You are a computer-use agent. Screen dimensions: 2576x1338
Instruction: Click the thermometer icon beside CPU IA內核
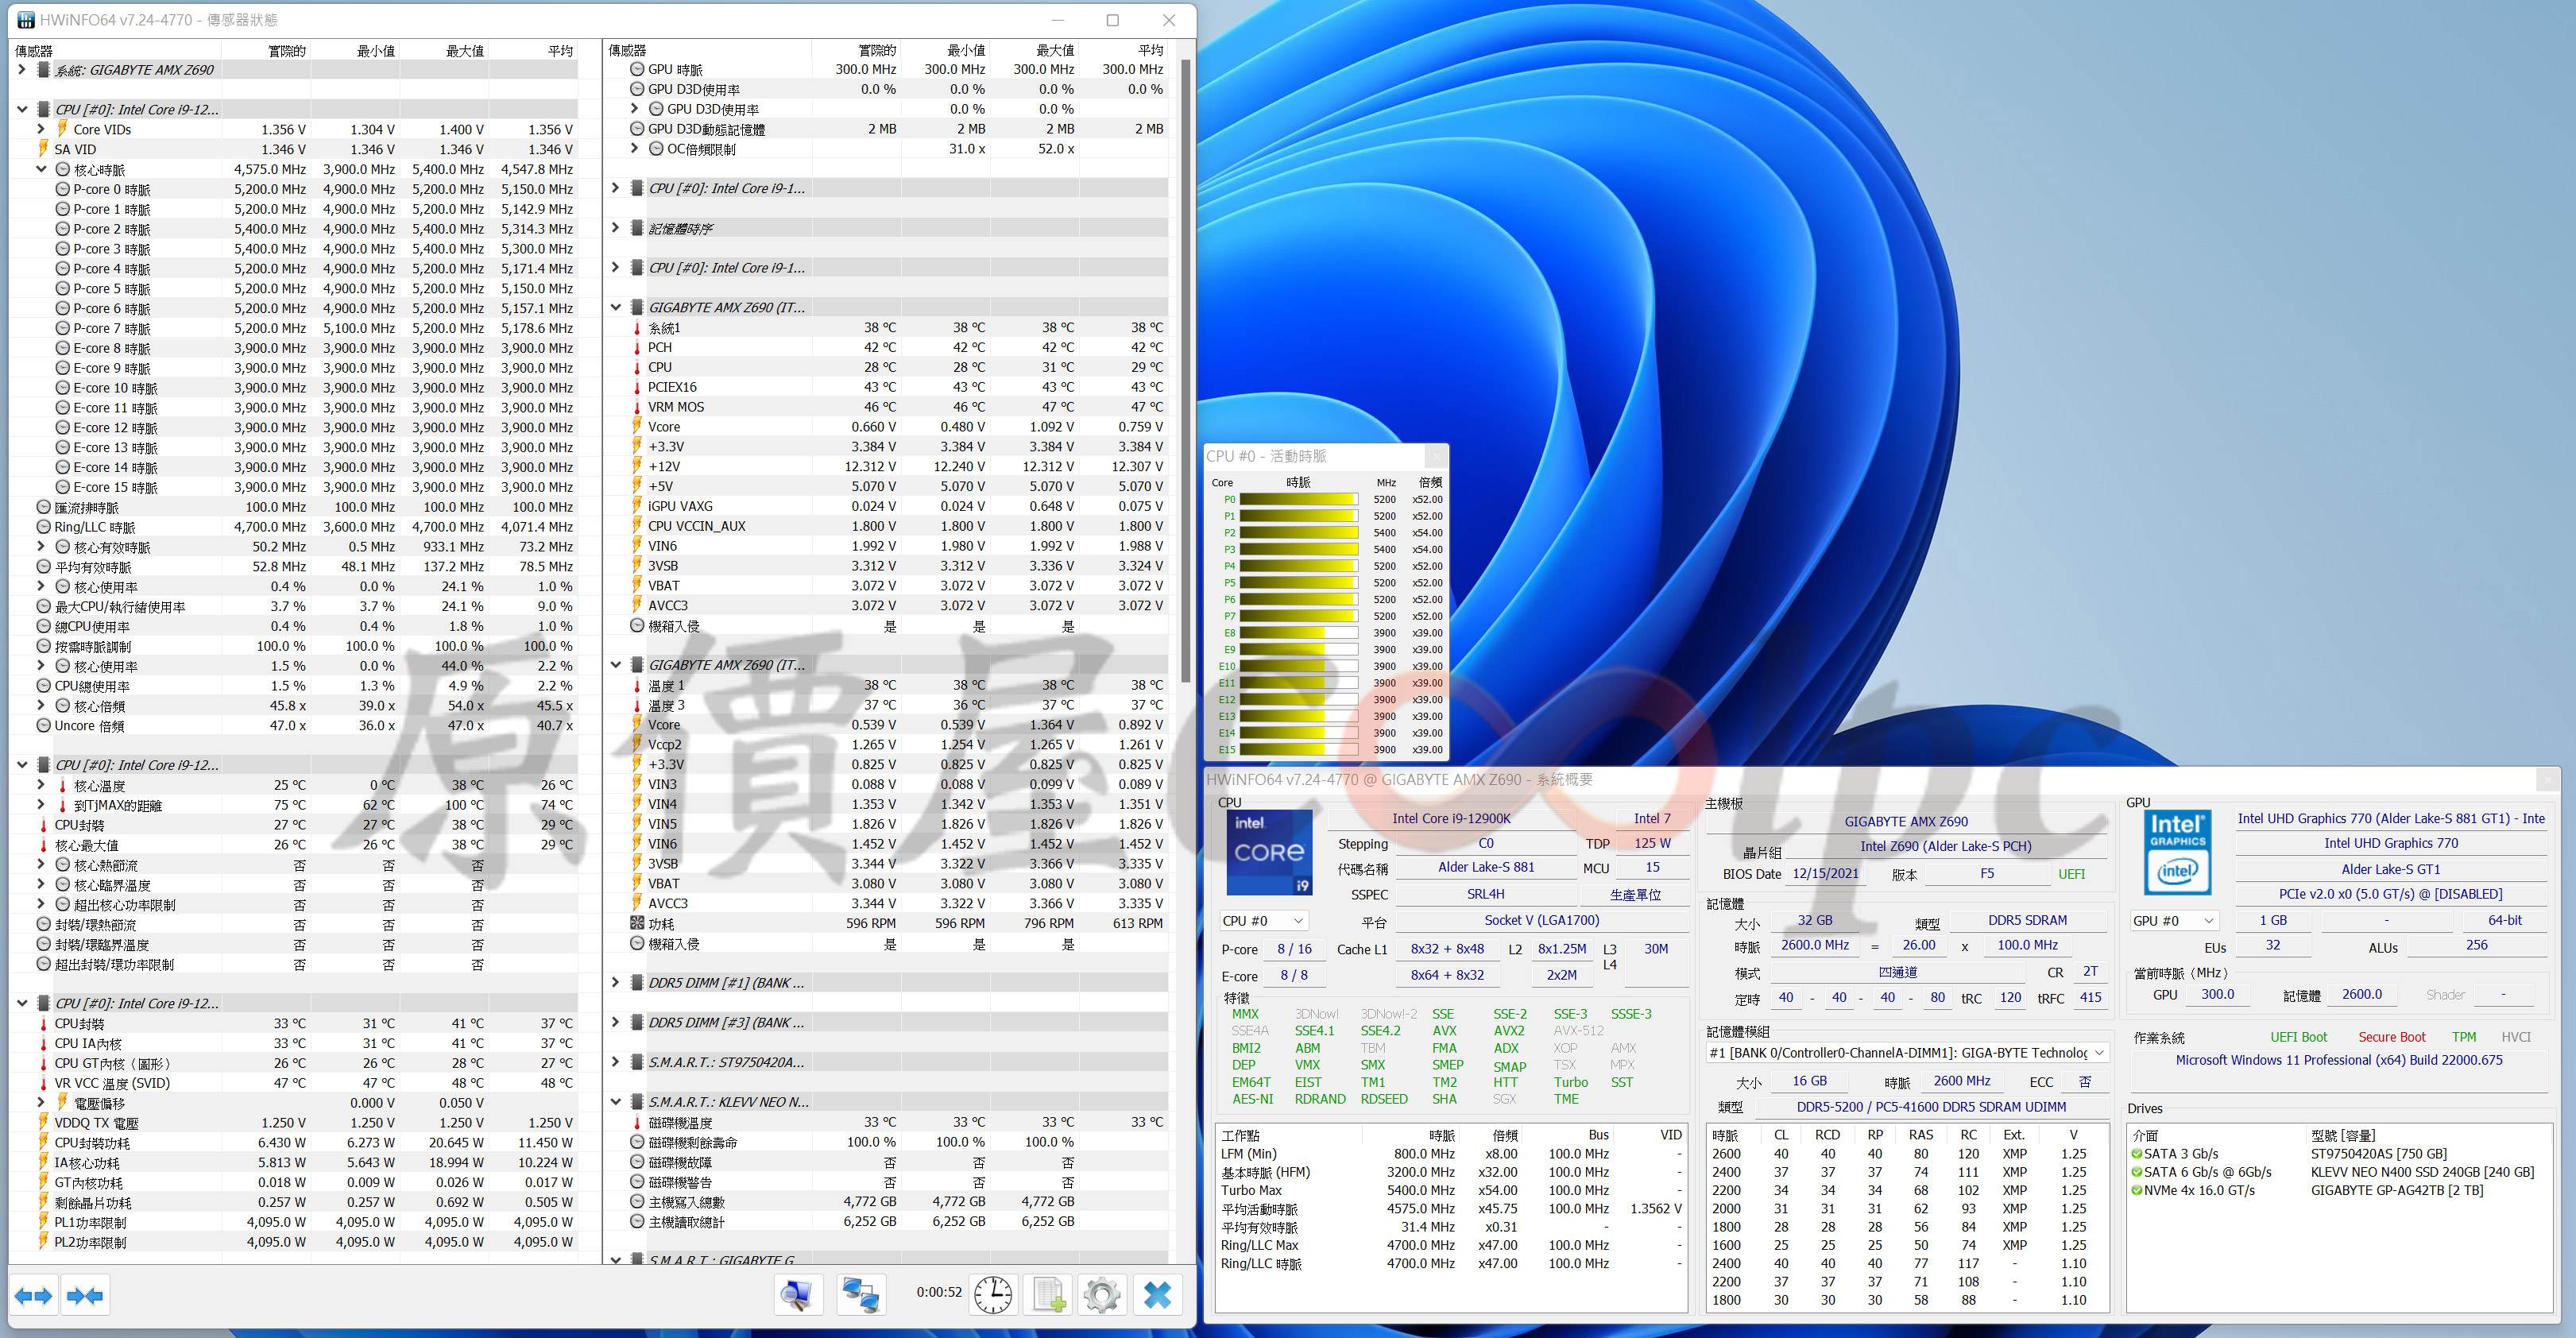pos(43,1043)
